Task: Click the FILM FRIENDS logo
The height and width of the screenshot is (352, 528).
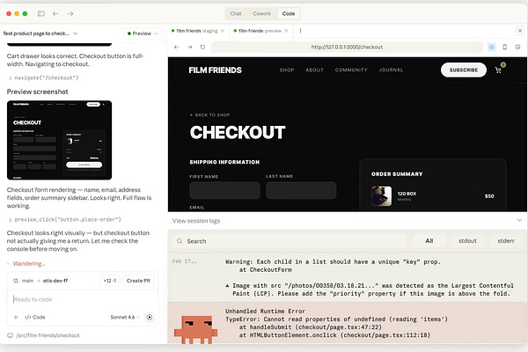Action: point(216,70)
